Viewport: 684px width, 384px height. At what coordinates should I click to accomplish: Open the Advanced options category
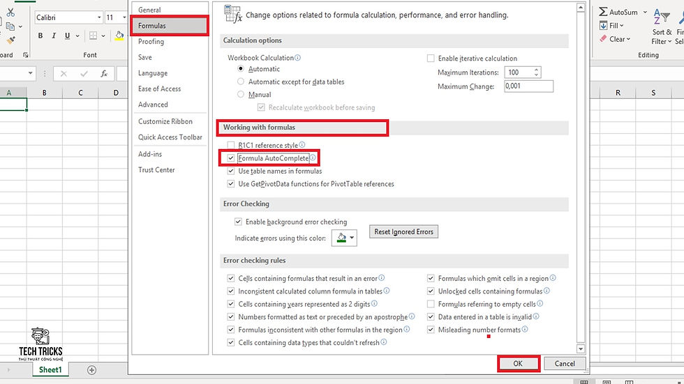click(x=169, y=105)
